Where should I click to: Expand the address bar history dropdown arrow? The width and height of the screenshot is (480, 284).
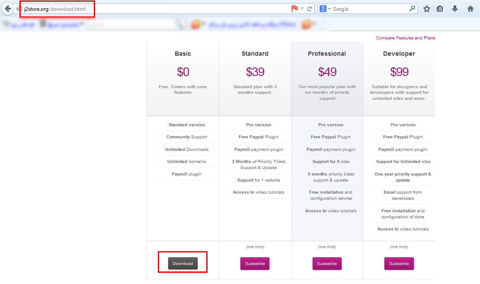click(302, 9)
